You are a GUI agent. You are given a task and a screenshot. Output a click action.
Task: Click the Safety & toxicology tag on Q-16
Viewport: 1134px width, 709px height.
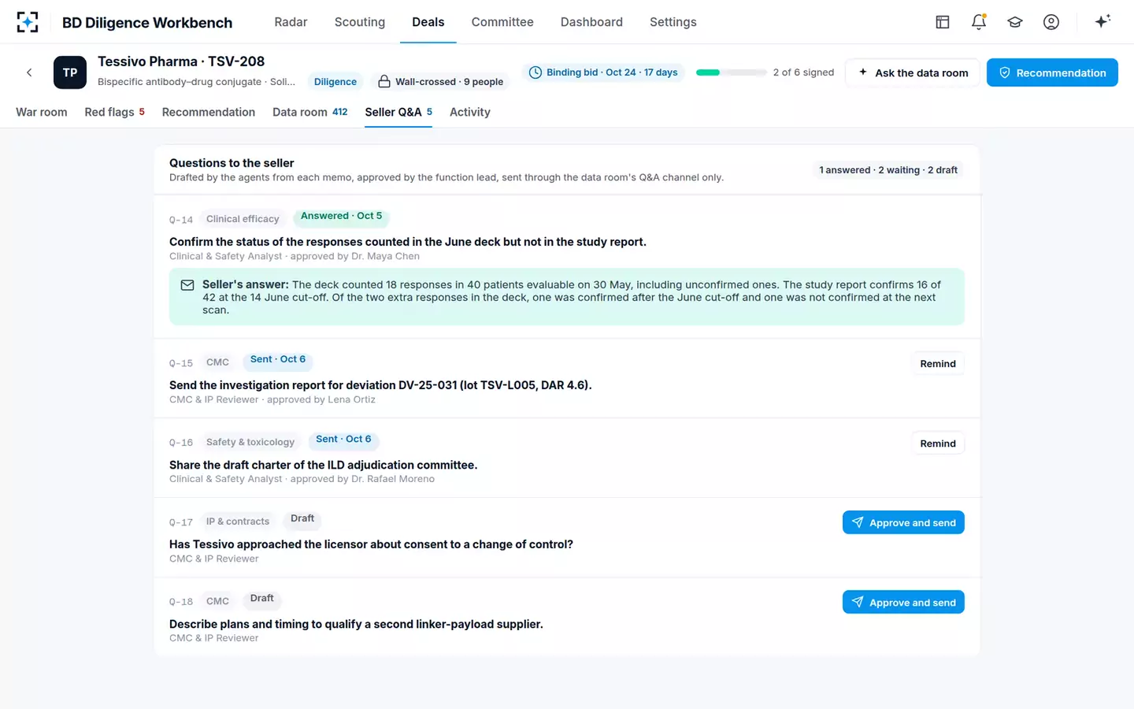click(250, 442)
